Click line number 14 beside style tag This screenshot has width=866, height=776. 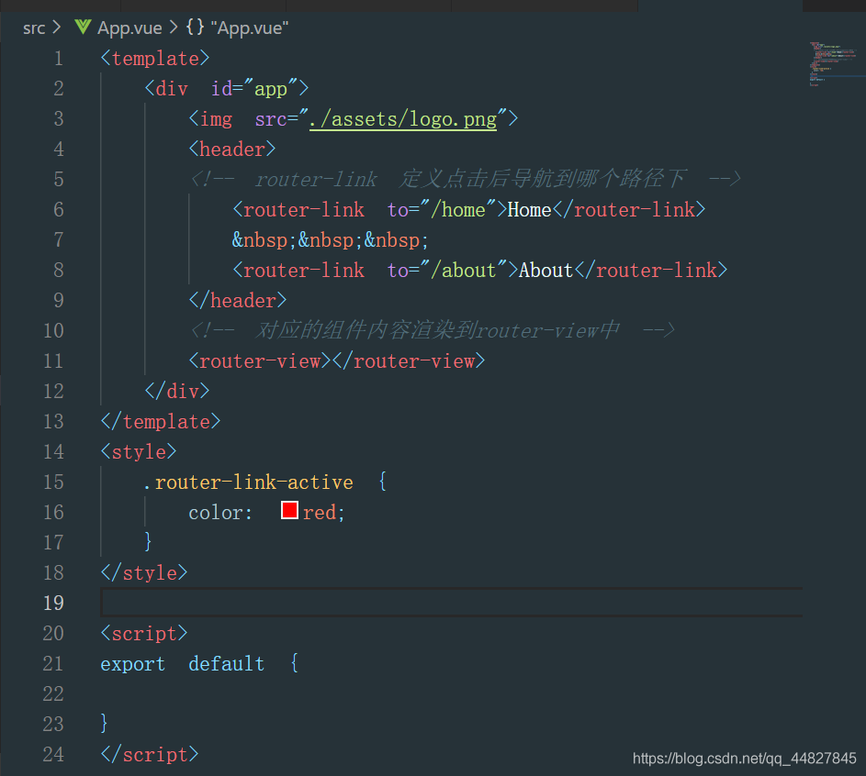[53, 451]
